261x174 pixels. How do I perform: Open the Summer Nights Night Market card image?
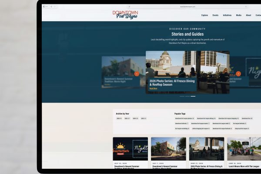click(x=130, y=149)
